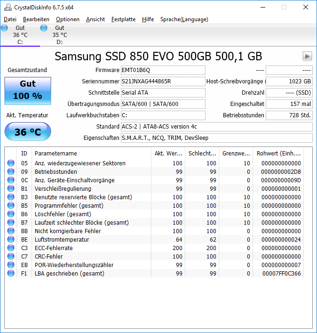The image size is (317, 333).
Task: Open the Festplatte menu
Action: (x=123, y=19)
